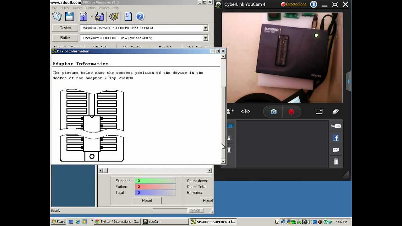This screenshot has width=402, height=226.
Task: Open the arrow next to load project icon
Action: (91, 17)
